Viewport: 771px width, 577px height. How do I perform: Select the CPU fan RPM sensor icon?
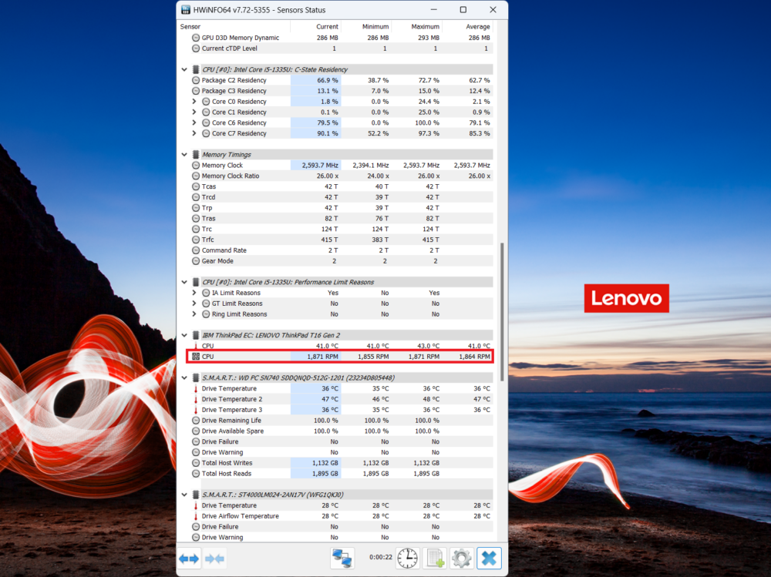pyautogui.click(x=195, y=356)
